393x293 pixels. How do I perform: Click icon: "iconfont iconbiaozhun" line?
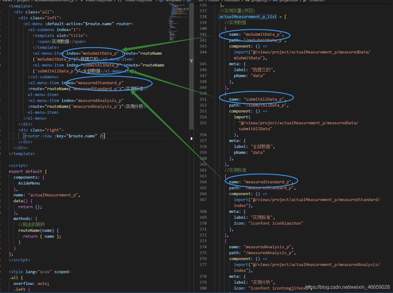[x=269, y=223]
